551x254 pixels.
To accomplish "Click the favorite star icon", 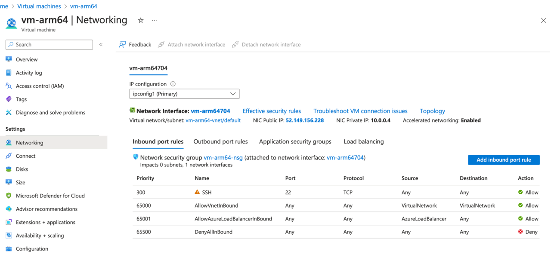I will pos(140,20).
